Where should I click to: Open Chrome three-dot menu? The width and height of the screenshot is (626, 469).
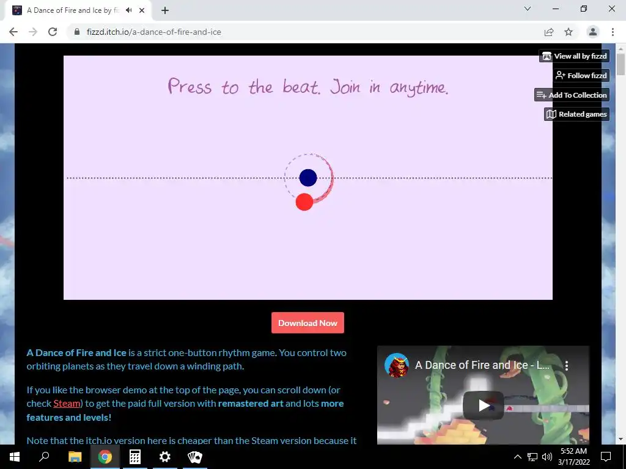pos(613,32)
